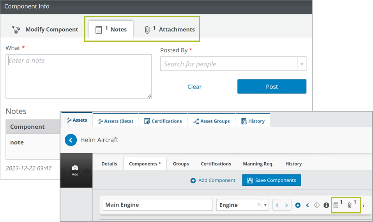Image resolution: width=373 pixels, height=222 pixels.
Task: Click the boxed left chevron for Main Engine
Action: [277, 205]
